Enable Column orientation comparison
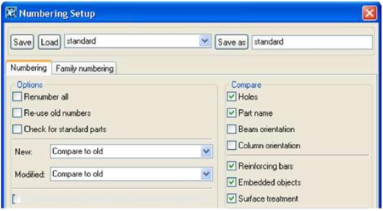Image resolution: width=383 pixels, height=211 pixels. (x=231, y=145)
